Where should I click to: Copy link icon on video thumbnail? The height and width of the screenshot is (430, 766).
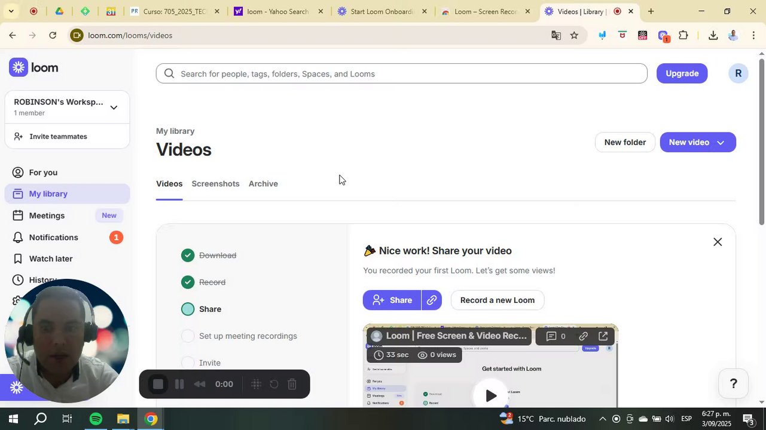[x=583, y=336]
